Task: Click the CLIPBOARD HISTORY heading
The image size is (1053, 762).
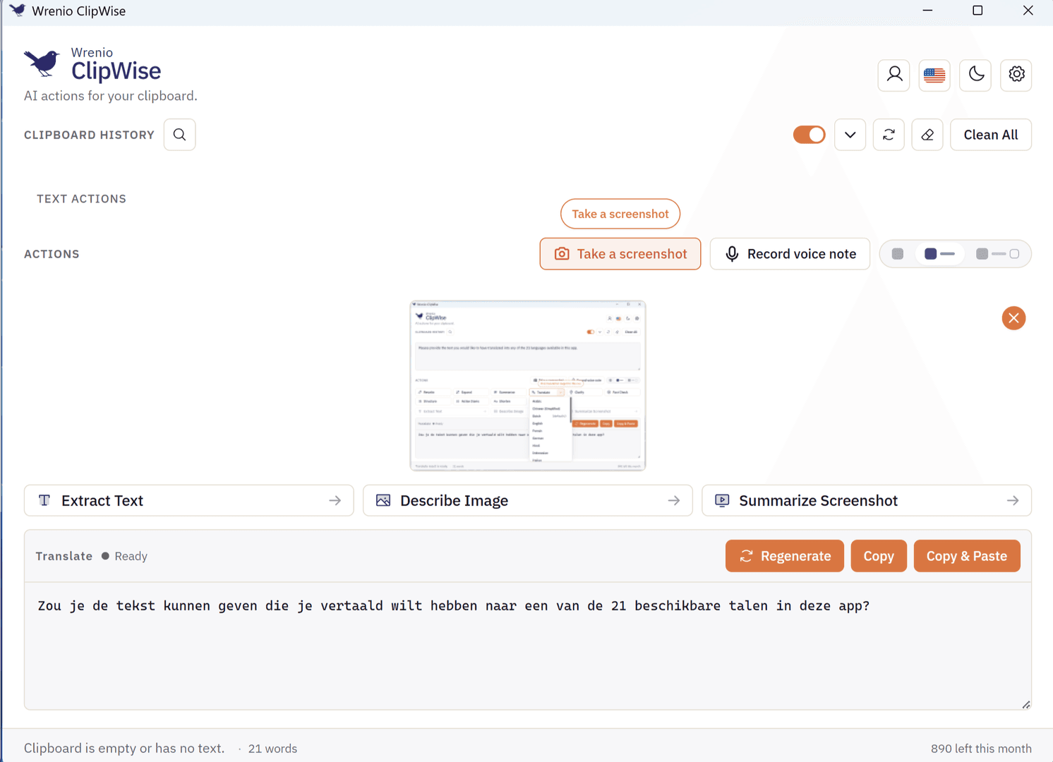Action: [89, 135]
